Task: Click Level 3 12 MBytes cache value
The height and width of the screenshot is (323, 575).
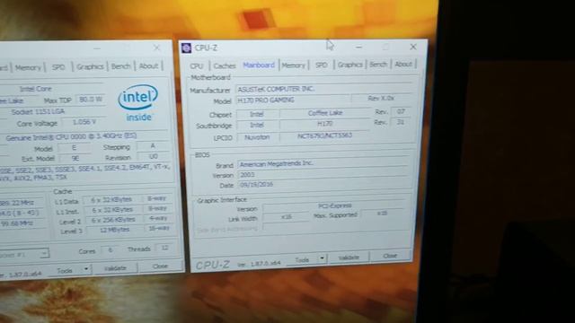Action: (x=114, y=230)
